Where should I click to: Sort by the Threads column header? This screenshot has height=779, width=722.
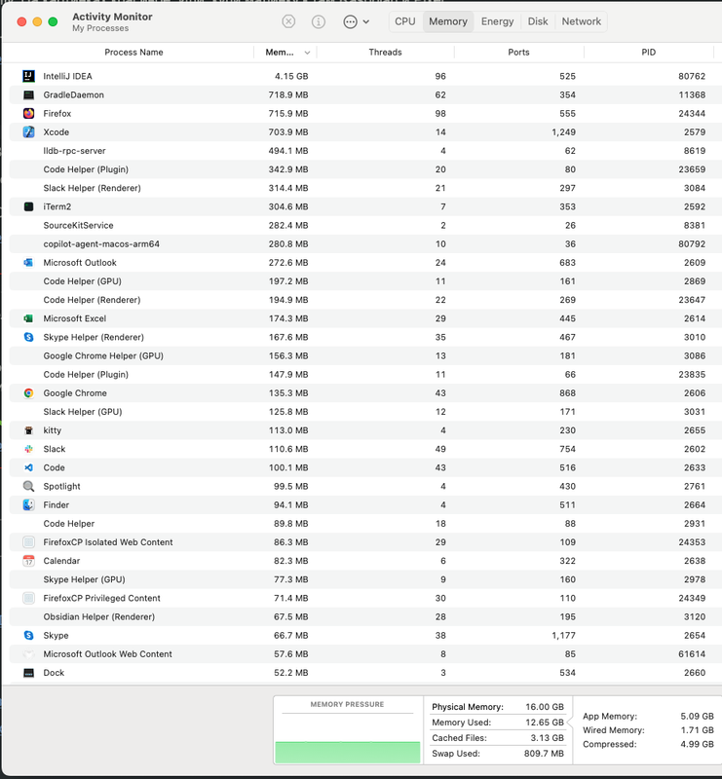pyautogui.click(x=386, y=53)
